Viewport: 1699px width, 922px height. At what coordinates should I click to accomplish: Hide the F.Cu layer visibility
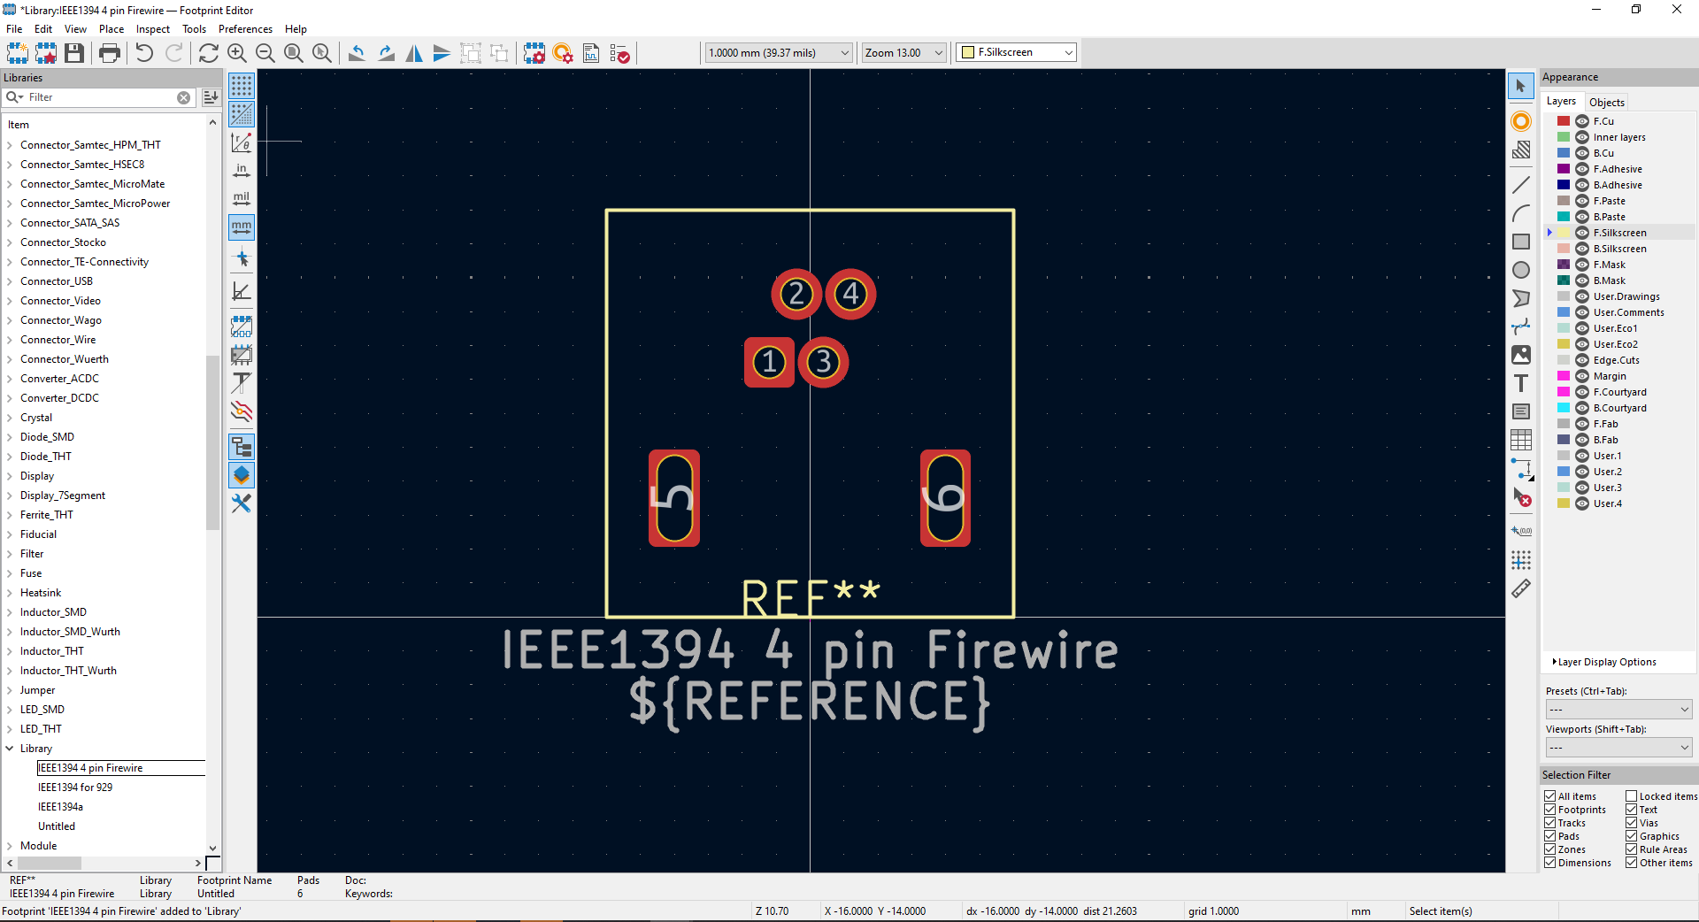1582,121
